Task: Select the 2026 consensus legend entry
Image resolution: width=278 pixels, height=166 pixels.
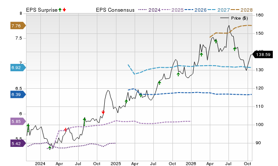Action: click(x=195, y=10)
